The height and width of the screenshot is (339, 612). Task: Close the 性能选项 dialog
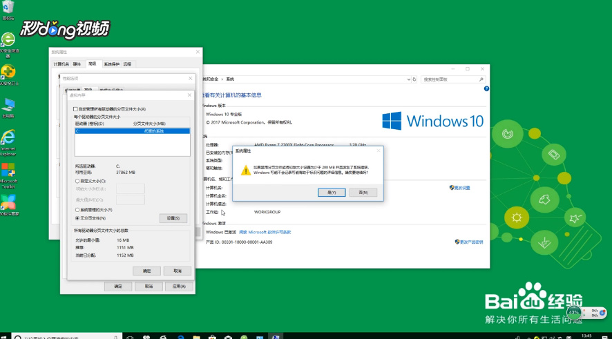coord(191,79)
